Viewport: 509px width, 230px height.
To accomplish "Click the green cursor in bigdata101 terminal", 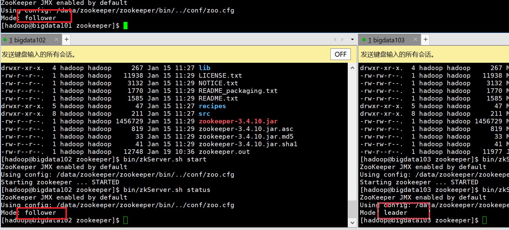I will (126, 26).
